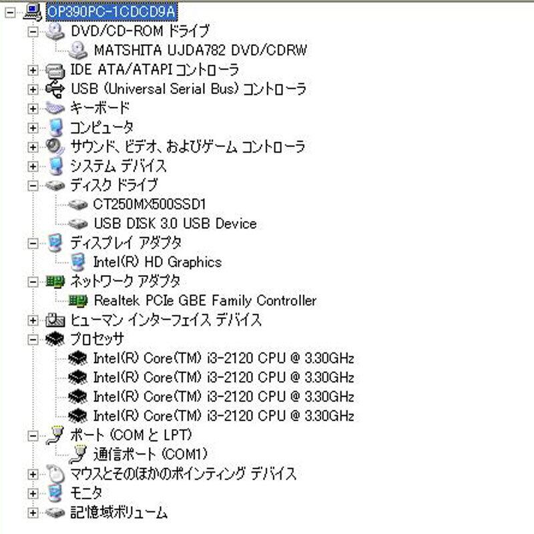
Task: Click the プロセッサ category chip icon
Action: coord(55,339)
